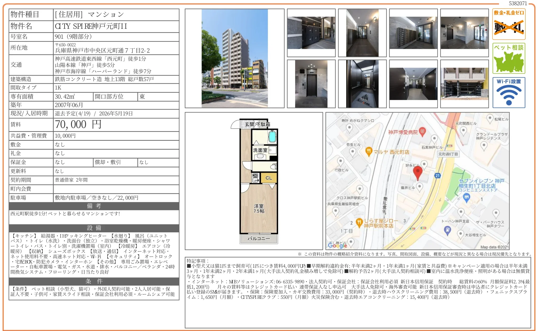Open the mailbox lobby photo thumbnail
539x331 pixels.
pos(413,33)
